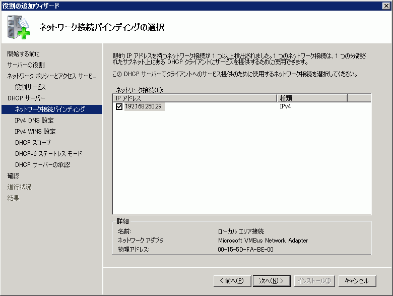Viewport: 393px width, 296px height.
Task: Toggle the 192.168.250.29 binding checkbox
Action: pyautogui.click(x=119, y=106)
